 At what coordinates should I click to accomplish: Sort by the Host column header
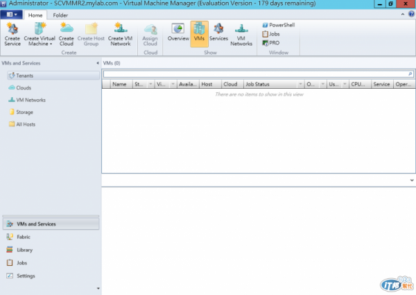click(x=210, y=84)
